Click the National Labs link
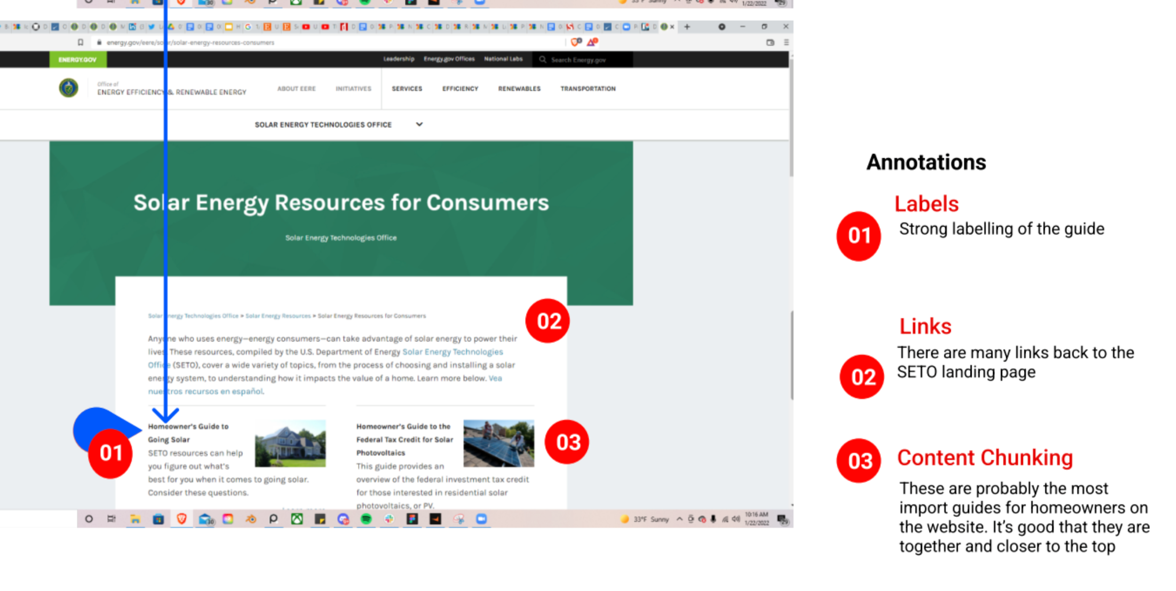This screenshot has height=591, width=1176. click(503, 59)
